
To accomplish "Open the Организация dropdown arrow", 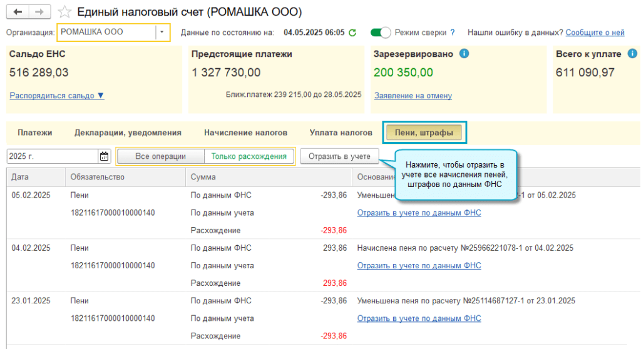I will [162, 33].
